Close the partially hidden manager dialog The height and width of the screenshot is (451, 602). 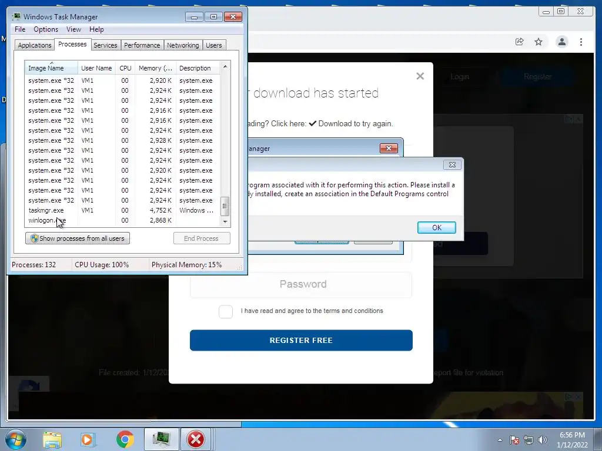(x=389, y=149)
